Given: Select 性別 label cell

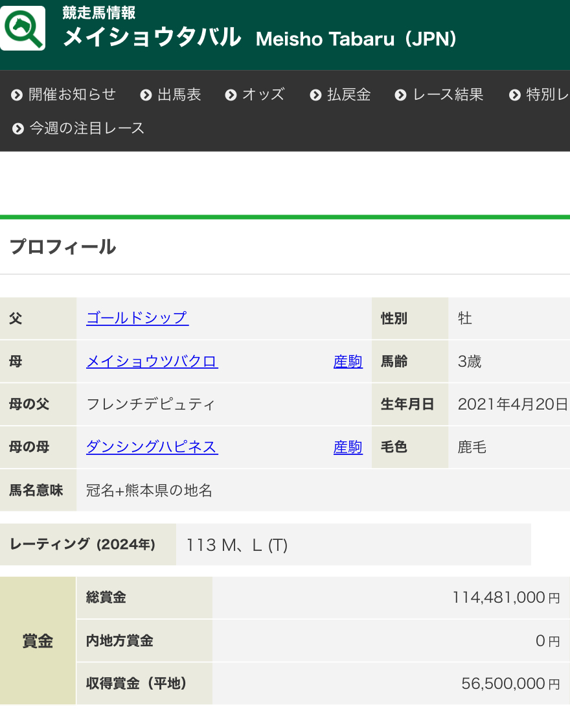Looking at the screenshot, I should click(409, 318).
